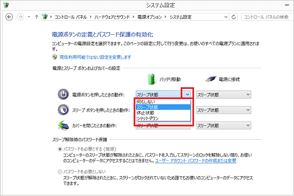
Task: Open コントロール パネル breadcrumb
Action: coord(71,17)
